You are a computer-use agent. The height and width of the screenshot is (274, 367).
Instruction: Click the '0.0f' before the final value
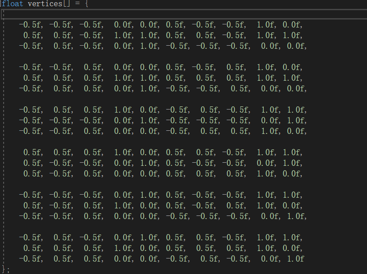coord(271,259)
